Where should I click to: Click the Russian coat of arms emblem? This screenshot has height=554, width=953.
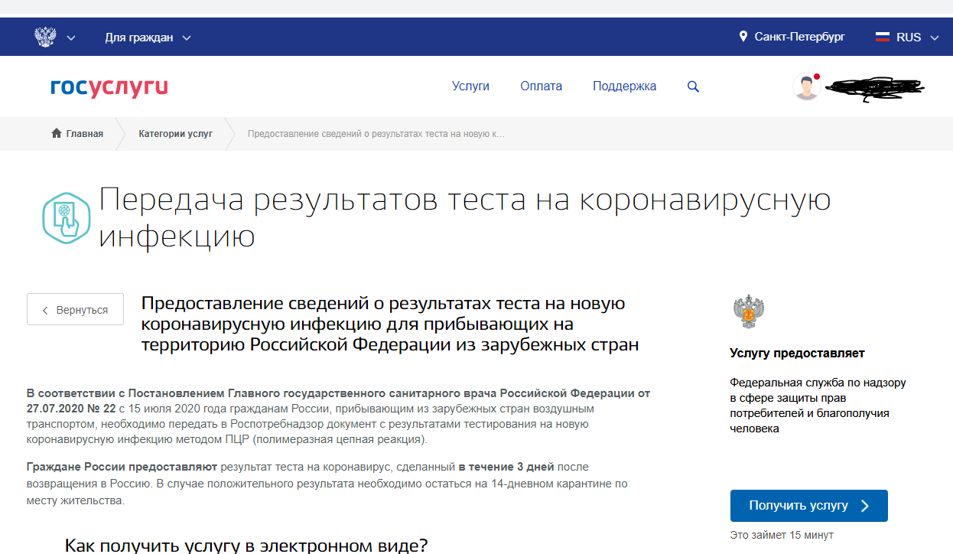[x=45, y=37]
